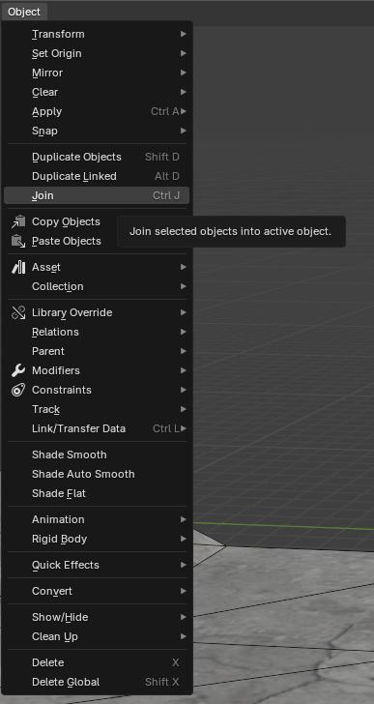Apply Shade Smooth
The height and width of the screenshot is (704, 374).
click(97, 455)
